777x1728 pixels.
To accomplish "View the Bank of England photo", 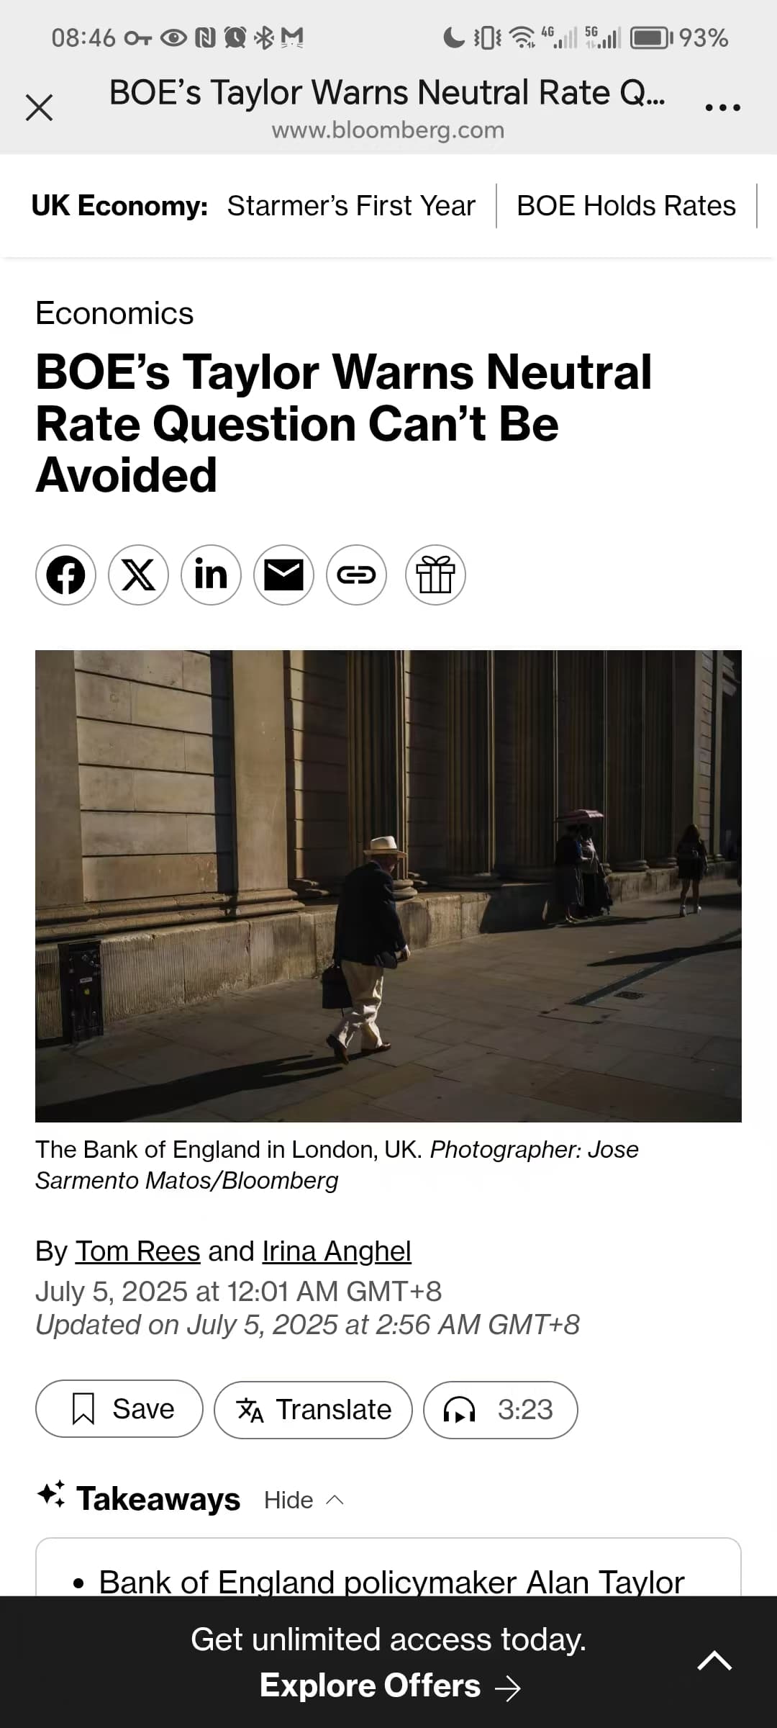I will click(x=388, y=886).
